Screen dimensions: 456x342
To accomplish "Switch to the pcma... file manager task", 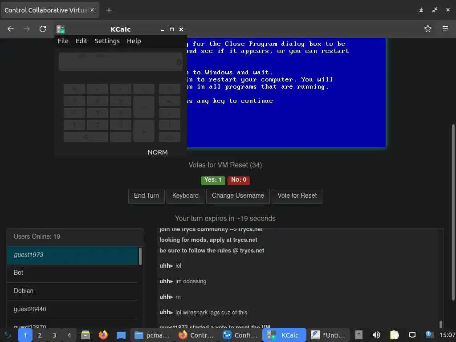I will click(x=152, y=335).
